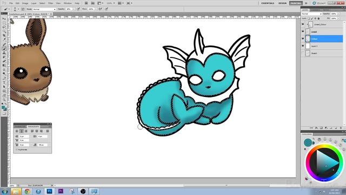Click Delete layer trash icon
The height and width of the screenshot is (195, 346).
[x=341, y=128]
